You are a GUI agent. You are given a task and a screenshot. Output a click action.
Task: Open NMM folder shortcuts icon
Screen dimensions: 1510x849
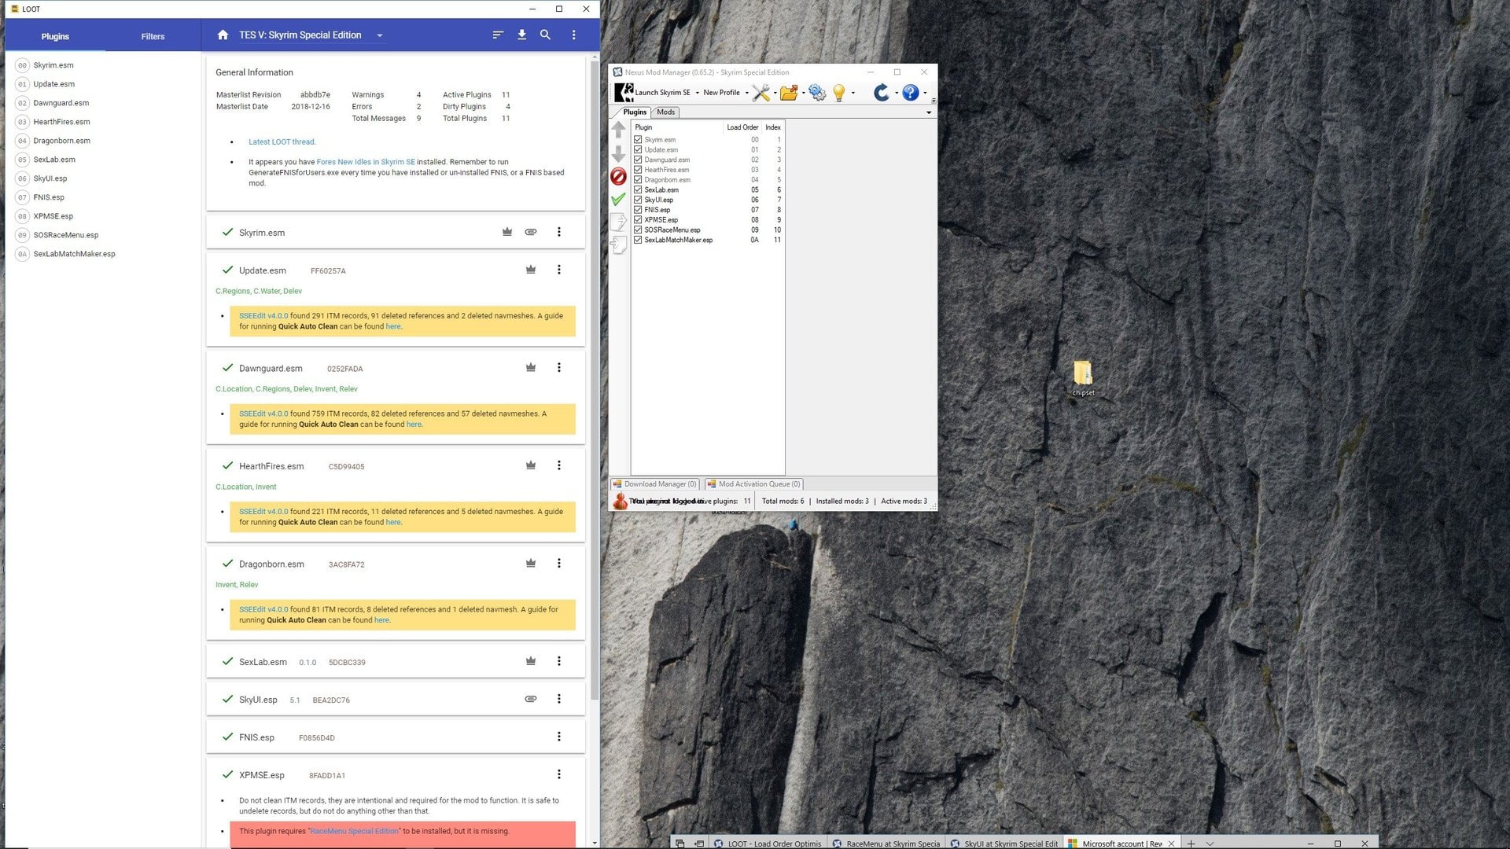[789, 93]
